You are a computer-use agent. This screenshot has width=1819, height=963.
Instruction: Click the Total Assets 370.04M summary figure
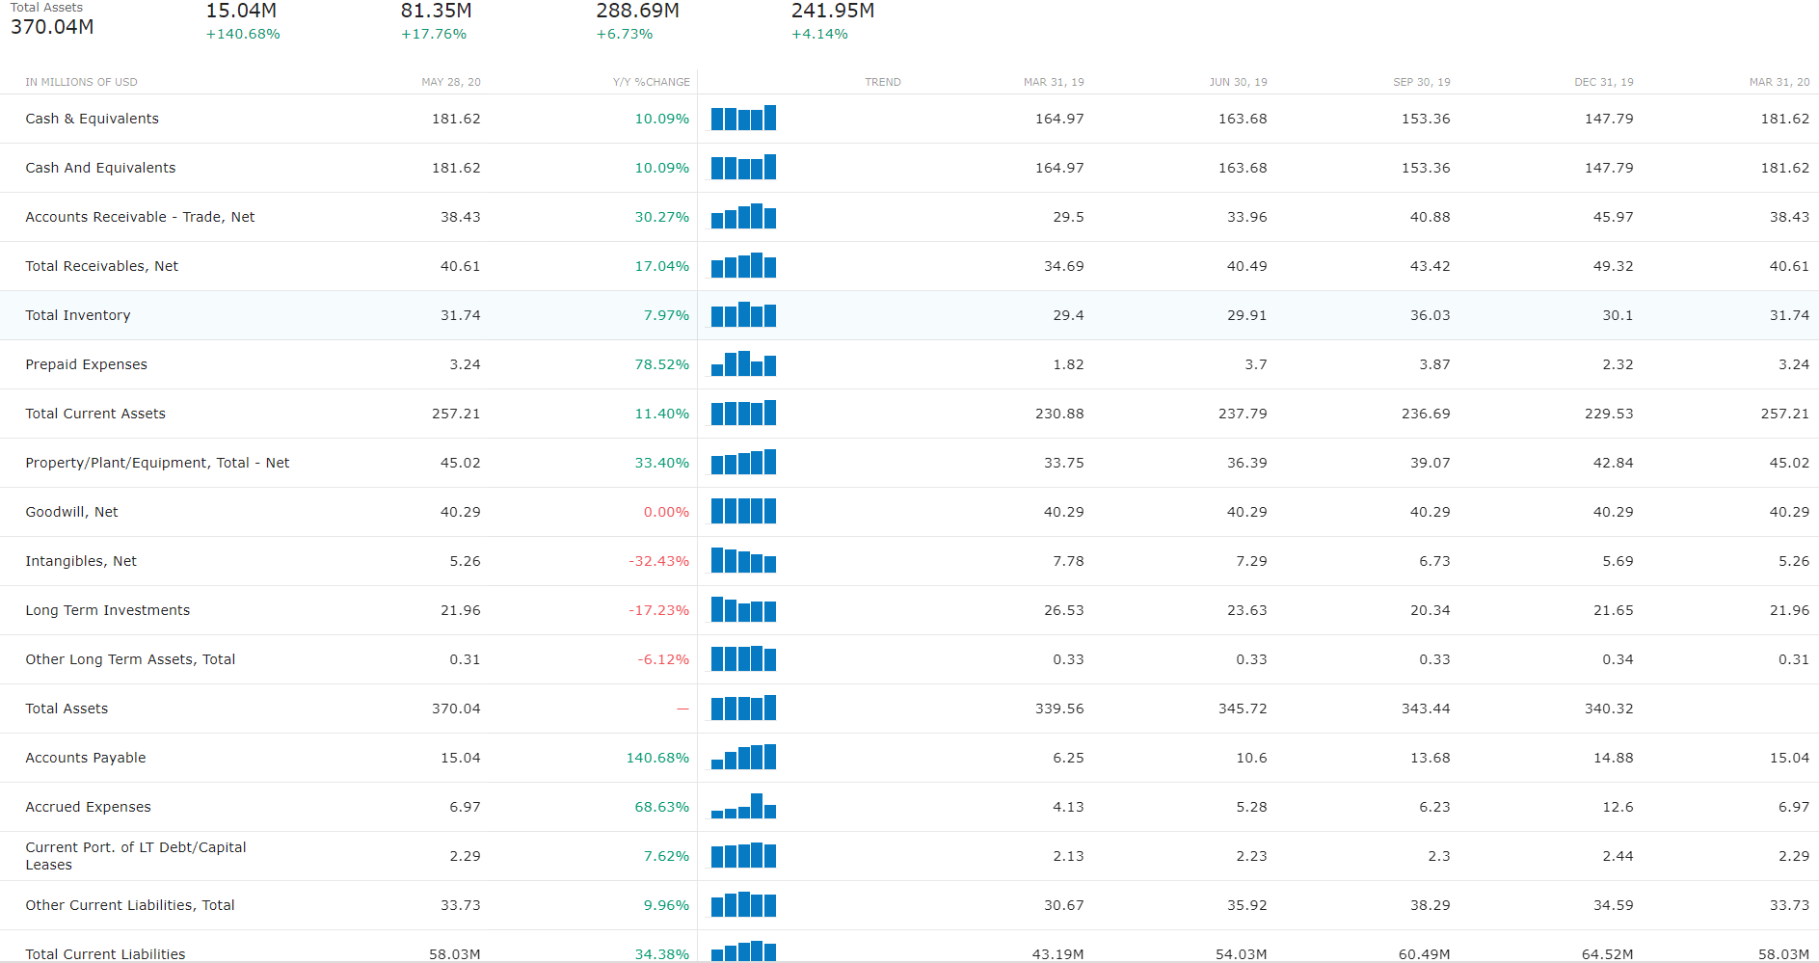tap(52, 27)
